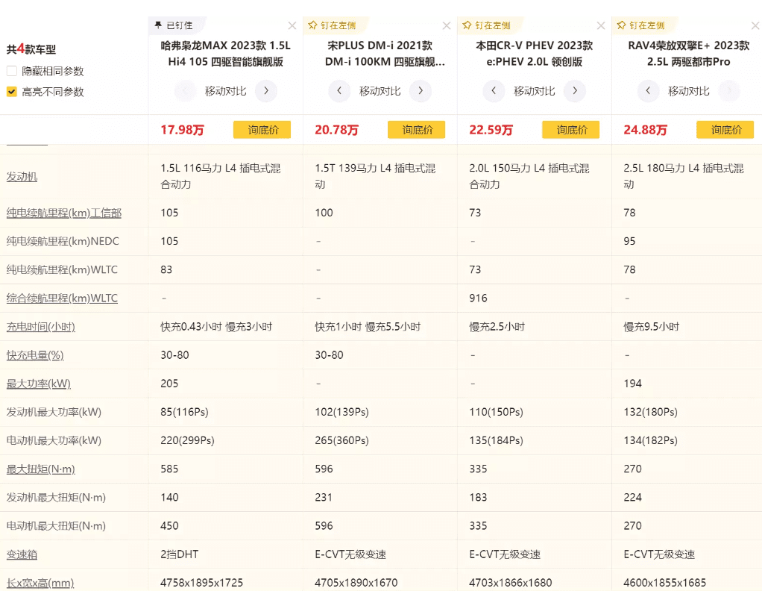762x591 pixels.
Task: Uncheck the 高亮不同参数 checkbox
Action: point(12,93)
